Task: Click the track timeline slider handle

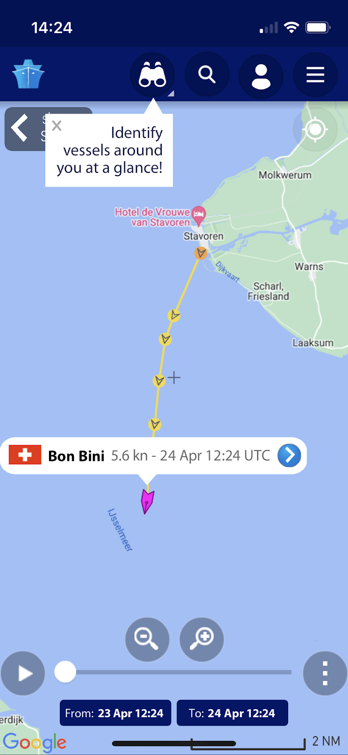Action: (x=65, y=671)
